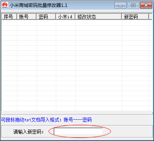The height and width of the screenshot is (141, 154).
Task: Click the 请输入新密码 label
Action: click(x=29, y=132)
